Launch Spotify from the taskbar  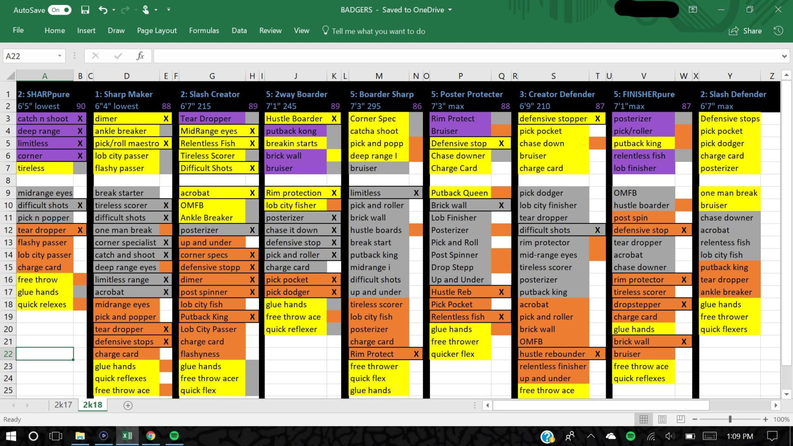[174, 436]
